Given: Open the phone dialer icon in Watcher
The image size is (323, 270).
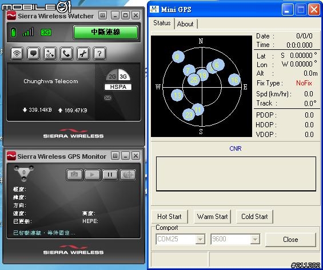Looking at the screenshot, I should pyautogui.click(x=66, y=54).
